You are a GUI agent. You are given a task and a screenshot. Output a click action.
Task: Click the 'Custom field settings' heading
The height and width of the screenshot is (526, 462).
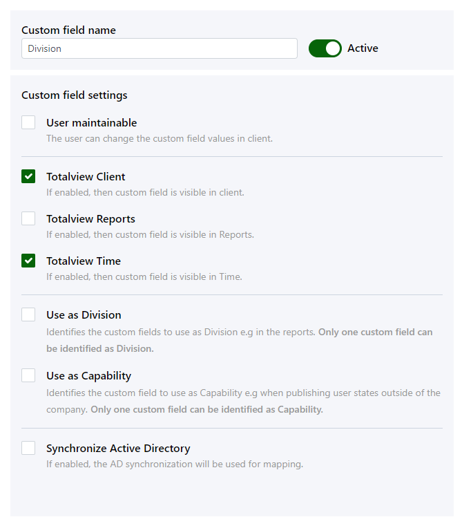75,95
